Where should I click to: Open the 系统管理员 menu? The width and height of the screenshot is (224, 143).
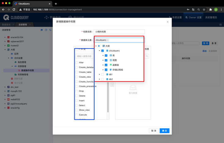pyautogui.click(x=211, y=17)
